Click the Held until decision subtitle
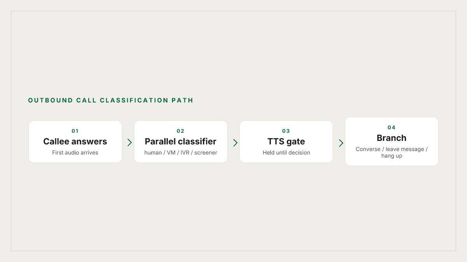 (x=286, y=153)
